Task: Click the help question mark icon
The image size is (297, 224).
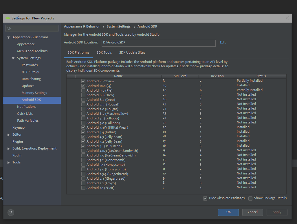Action: click(x=11, y=212)
